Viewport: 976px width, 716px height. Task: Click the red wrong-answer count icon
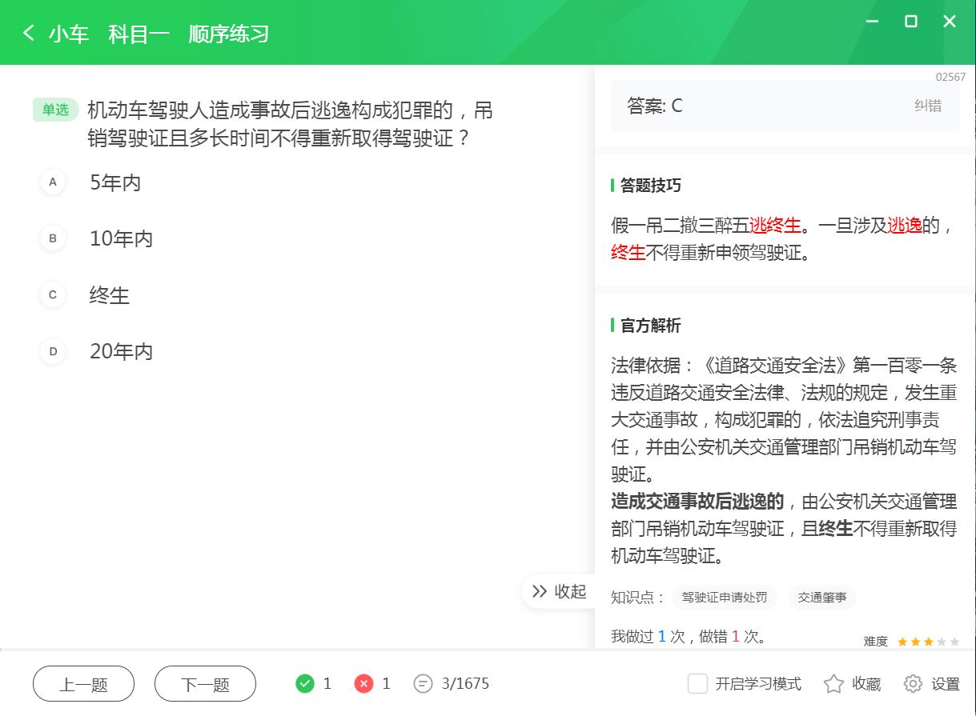coord(364,683)
